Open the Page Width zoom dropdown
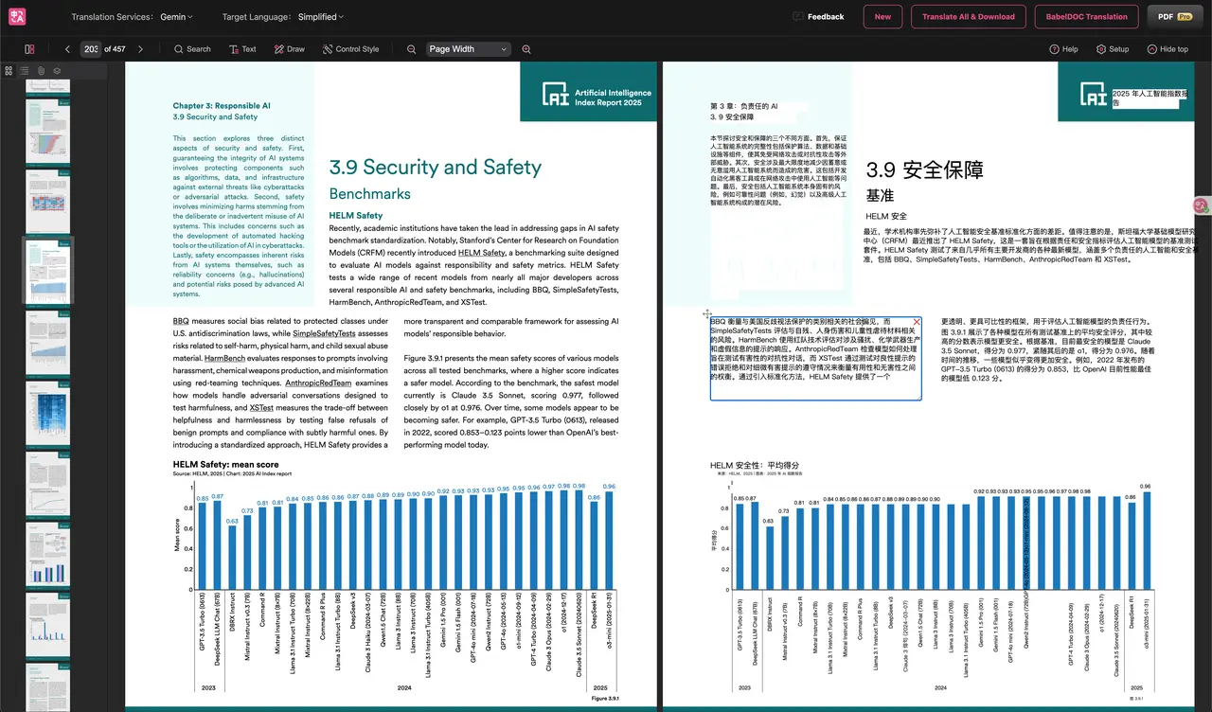 pyautogui.click(x=468, y=49)
